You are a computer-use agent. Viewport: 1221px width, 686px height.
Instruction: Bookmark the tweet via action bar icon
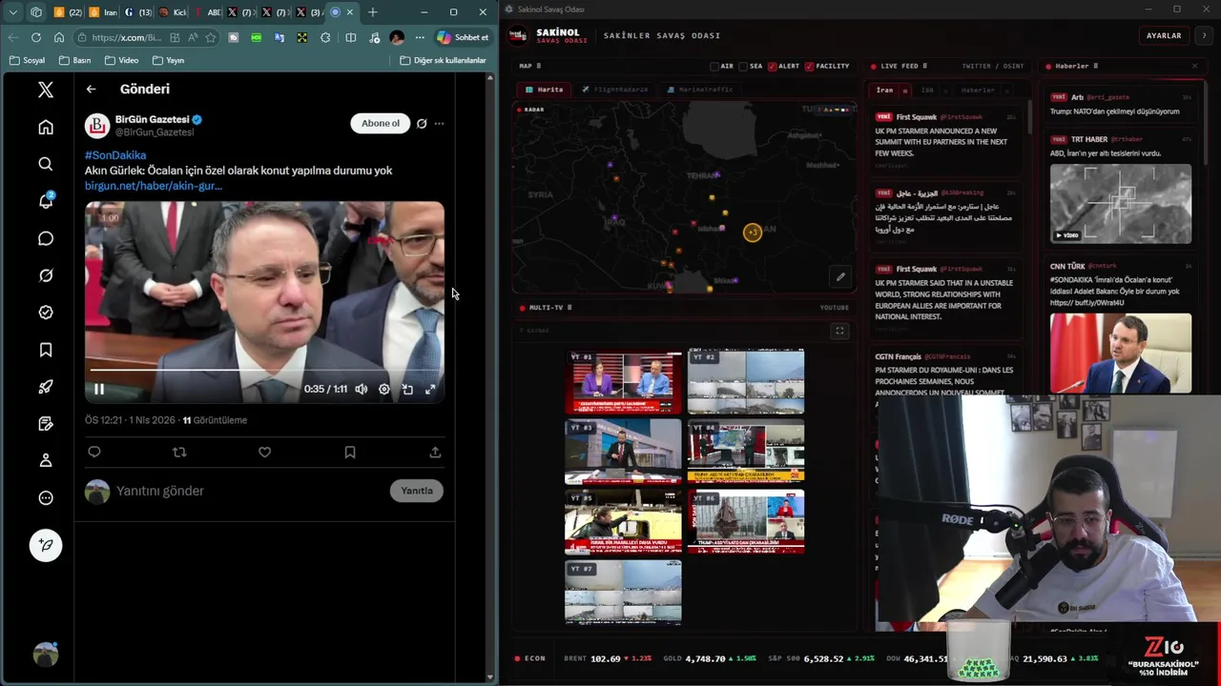click(x=350, y=452)
